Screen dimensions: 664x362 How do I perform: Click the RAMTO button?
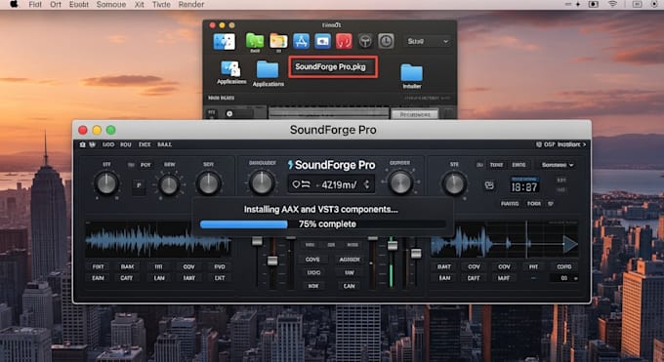[x=510, y=204]
